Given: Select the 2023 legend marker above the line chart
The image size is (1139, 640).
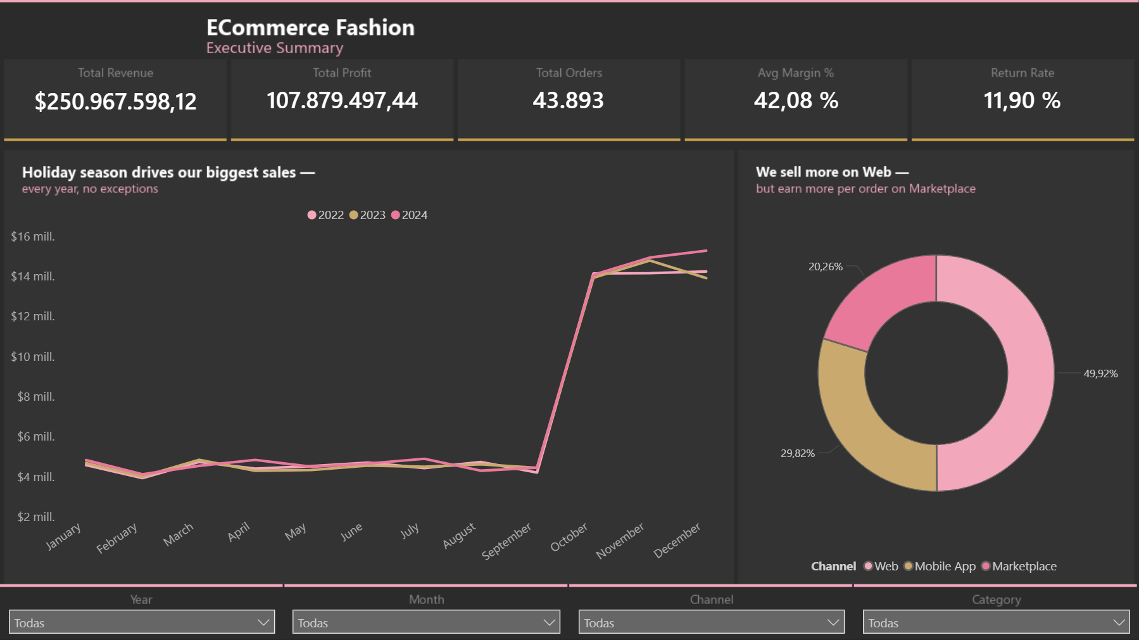Looking at the screenshot, I should tap(353, 215).
